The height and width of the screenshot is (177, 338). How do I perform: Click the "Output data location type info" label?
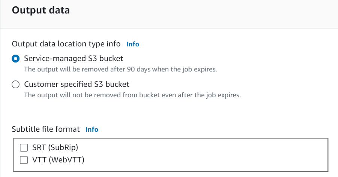(x=66, y=44)
